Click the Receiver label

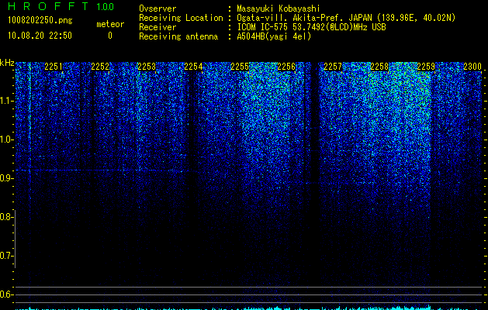(x=157, y=27)
